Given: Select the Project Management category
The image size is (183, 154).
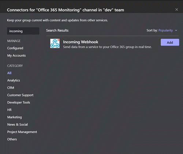Looking at the screenshot, I should 22,132.
